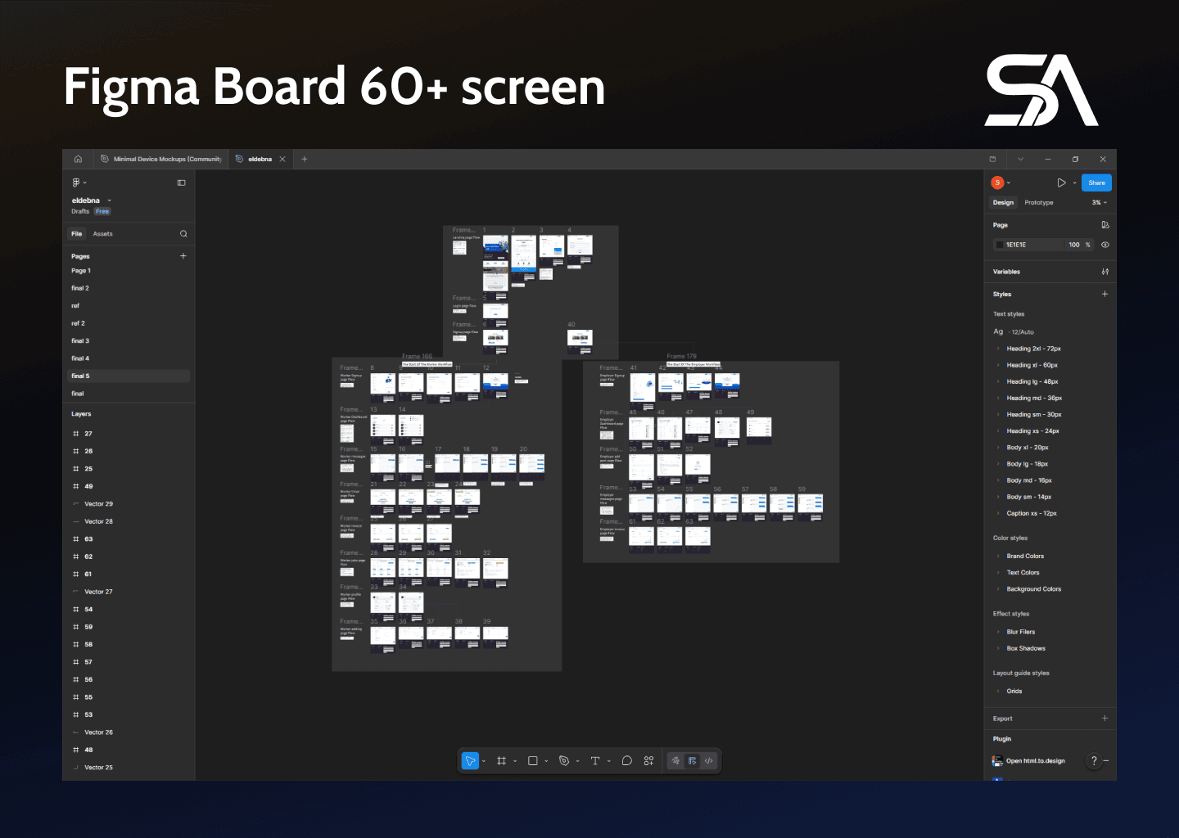Click frame icon of layer 27
The image size is (1179, 838).
click(x=76, y=434)
